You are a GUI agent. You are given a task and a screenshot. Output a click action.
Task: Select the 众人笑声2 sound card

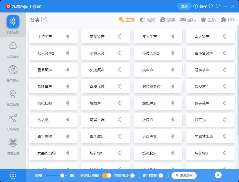53,53
